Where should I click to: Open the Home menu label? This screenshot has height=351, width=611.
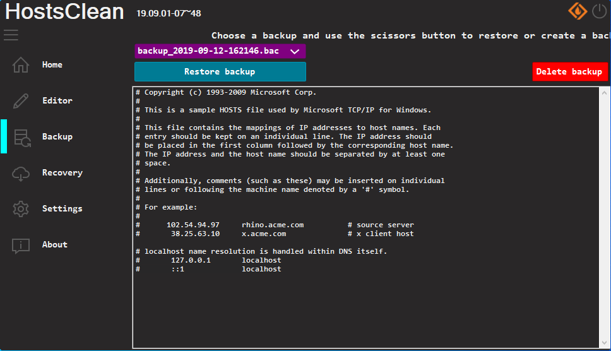[x=52, y=64]
